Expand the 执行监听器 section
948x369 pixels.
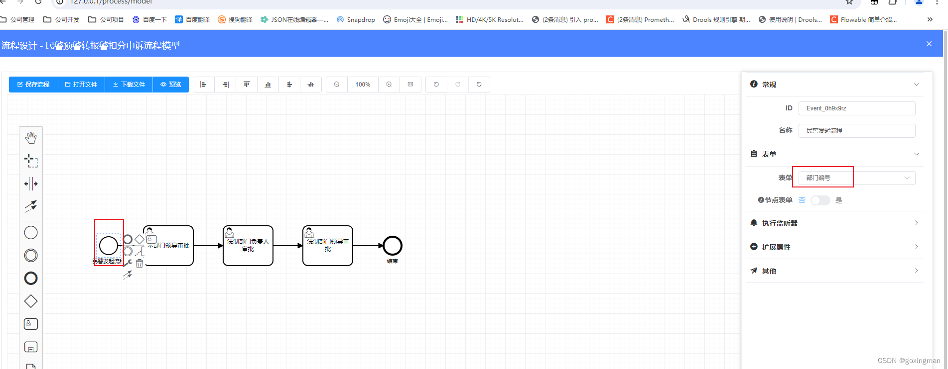[834, 223]
